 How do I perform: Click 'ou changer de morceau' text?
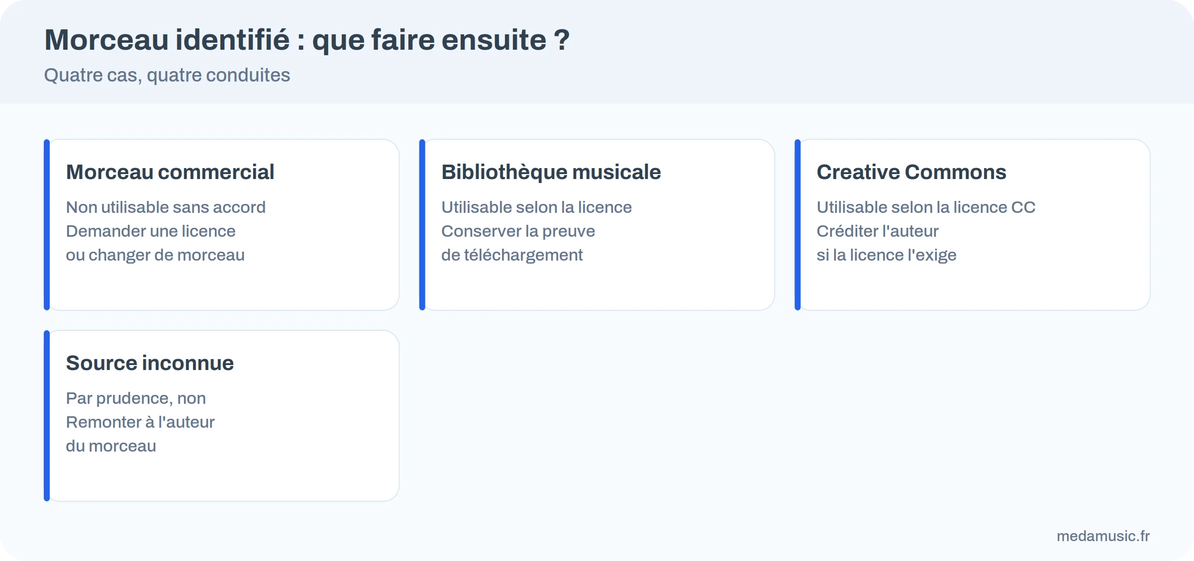[155, 255]
